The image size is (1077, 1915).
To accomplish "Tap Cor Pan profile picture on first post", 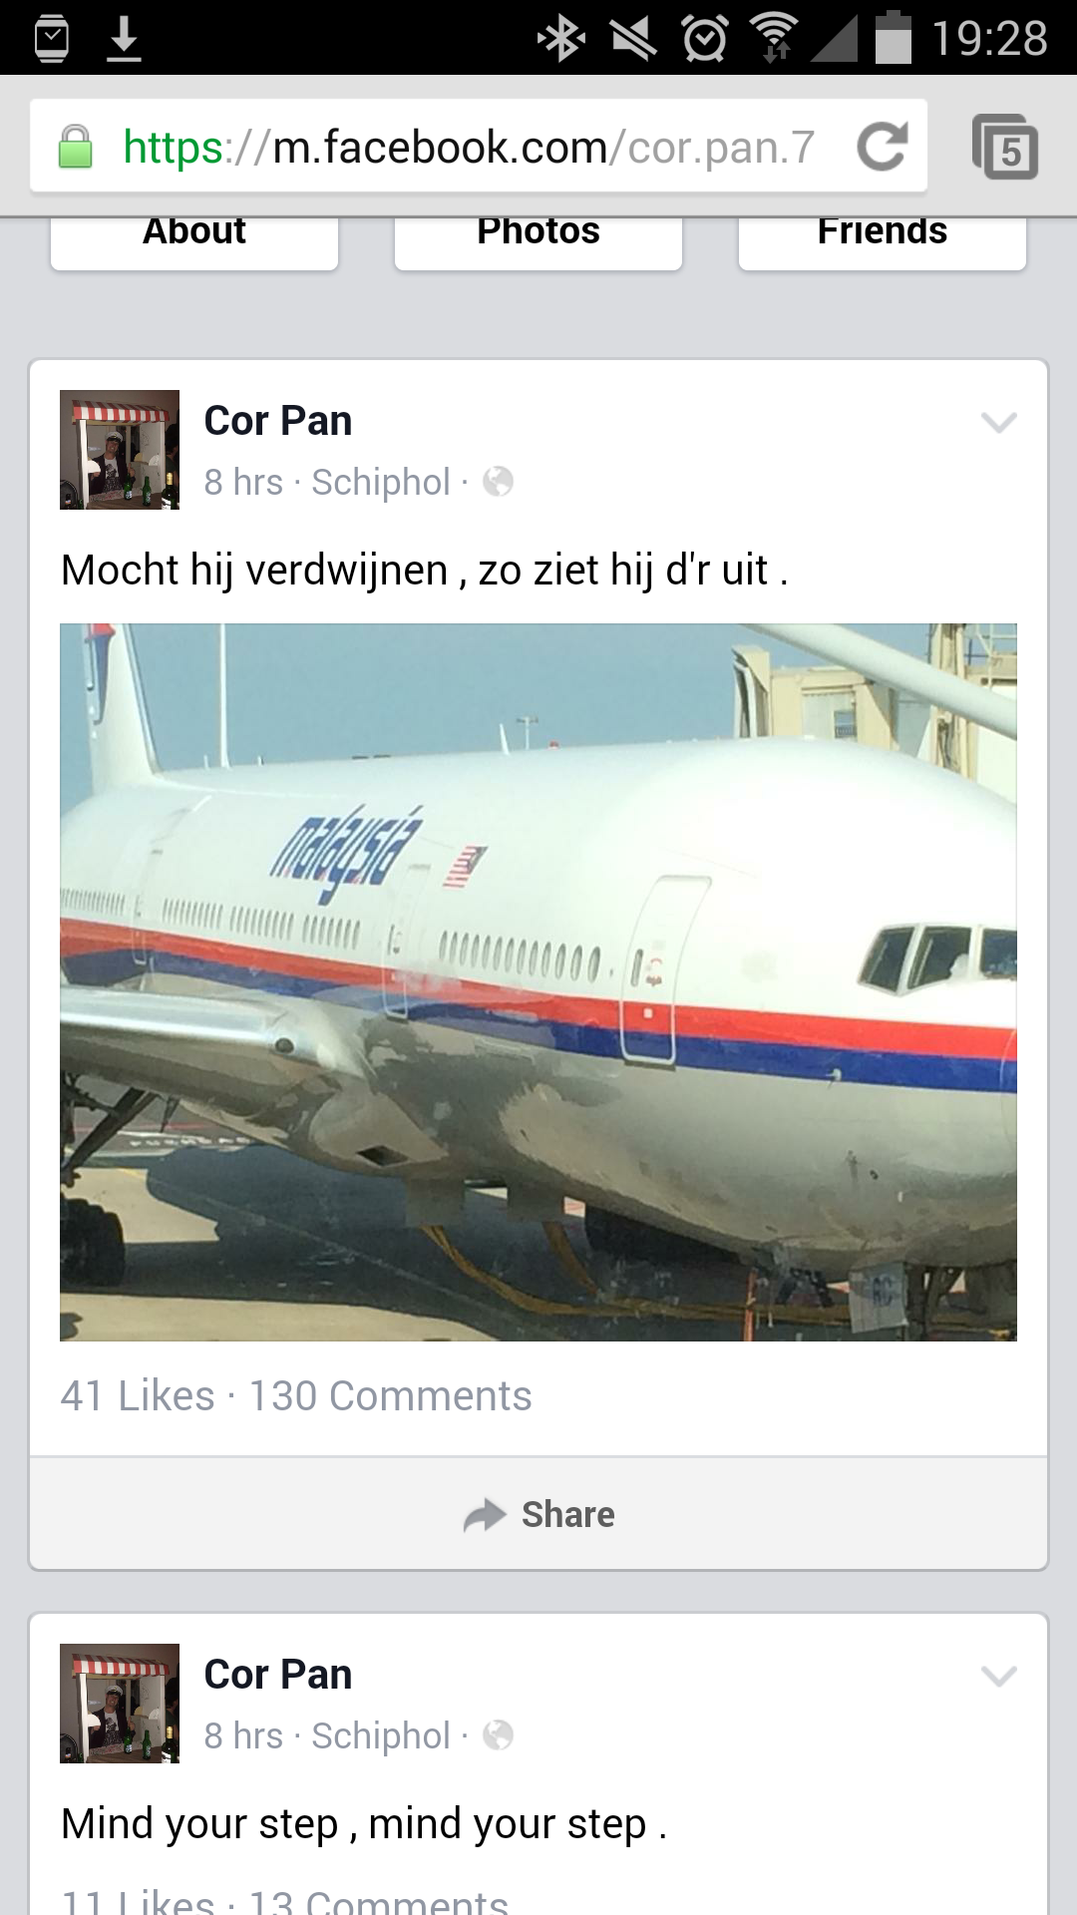I will pyautogui.click(x=120, y=450).
